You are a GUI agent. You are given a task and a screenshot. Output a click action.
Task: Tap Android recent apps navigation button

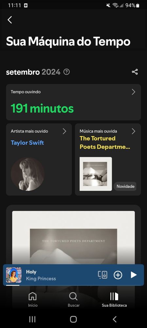[32, 319]
